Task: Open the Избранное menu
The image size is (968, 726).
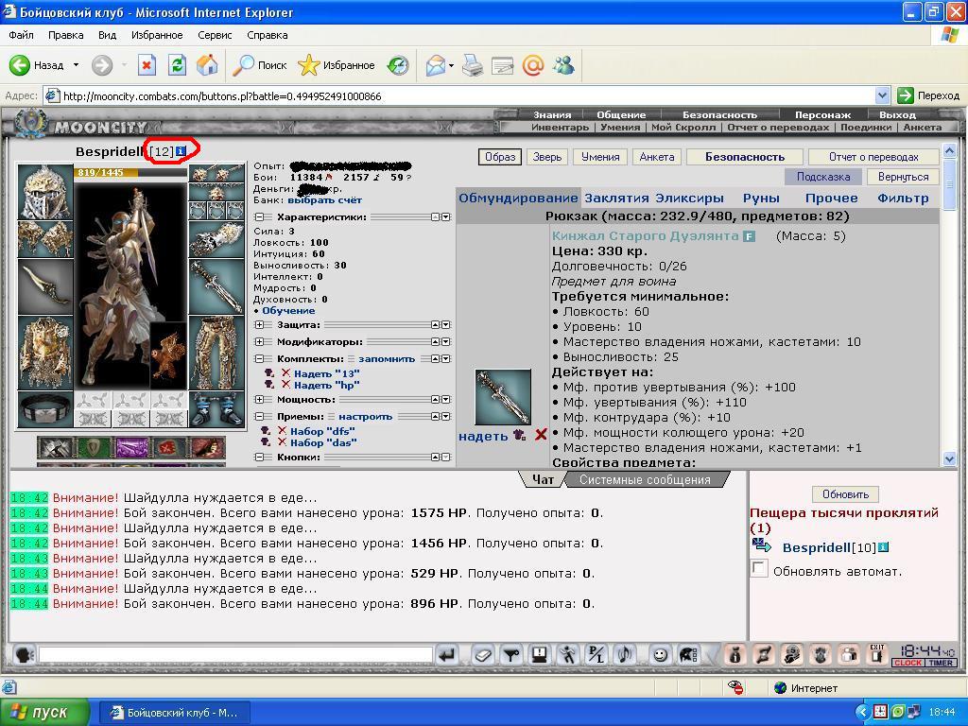Action: click(157, 35)
